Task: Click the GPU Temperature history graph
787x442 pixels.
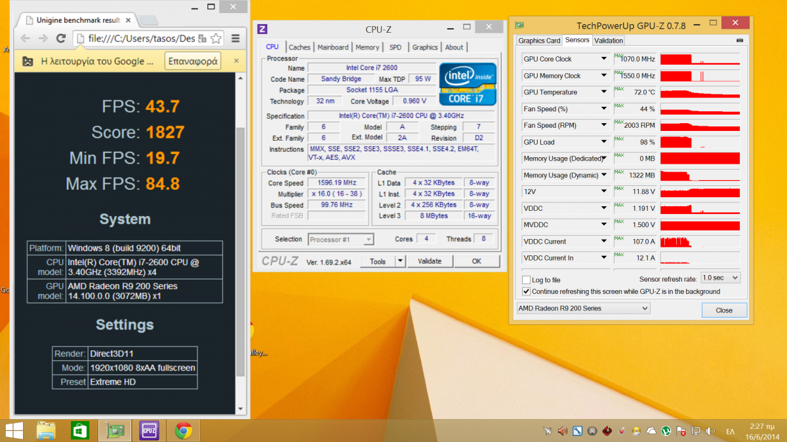Action: pyautogui.click(x=700, y=92)
